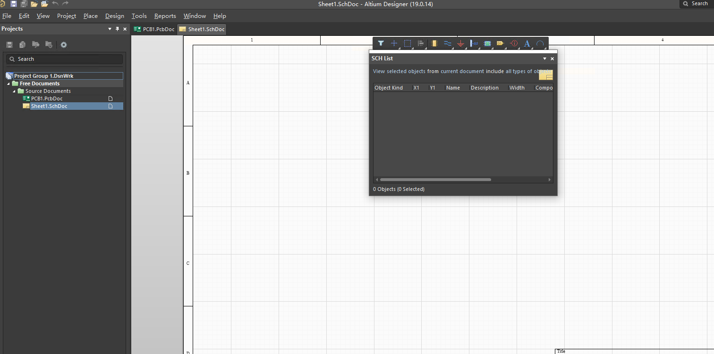Click the Save icon in title bar
This screenshot has height=354, width=714.
pyautogui.click(x=13, y=4)
